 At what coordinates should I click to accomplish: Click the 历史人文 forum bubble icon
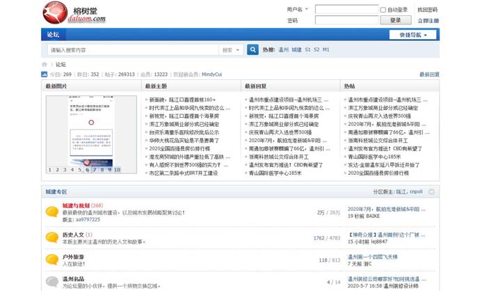point(51,237)
